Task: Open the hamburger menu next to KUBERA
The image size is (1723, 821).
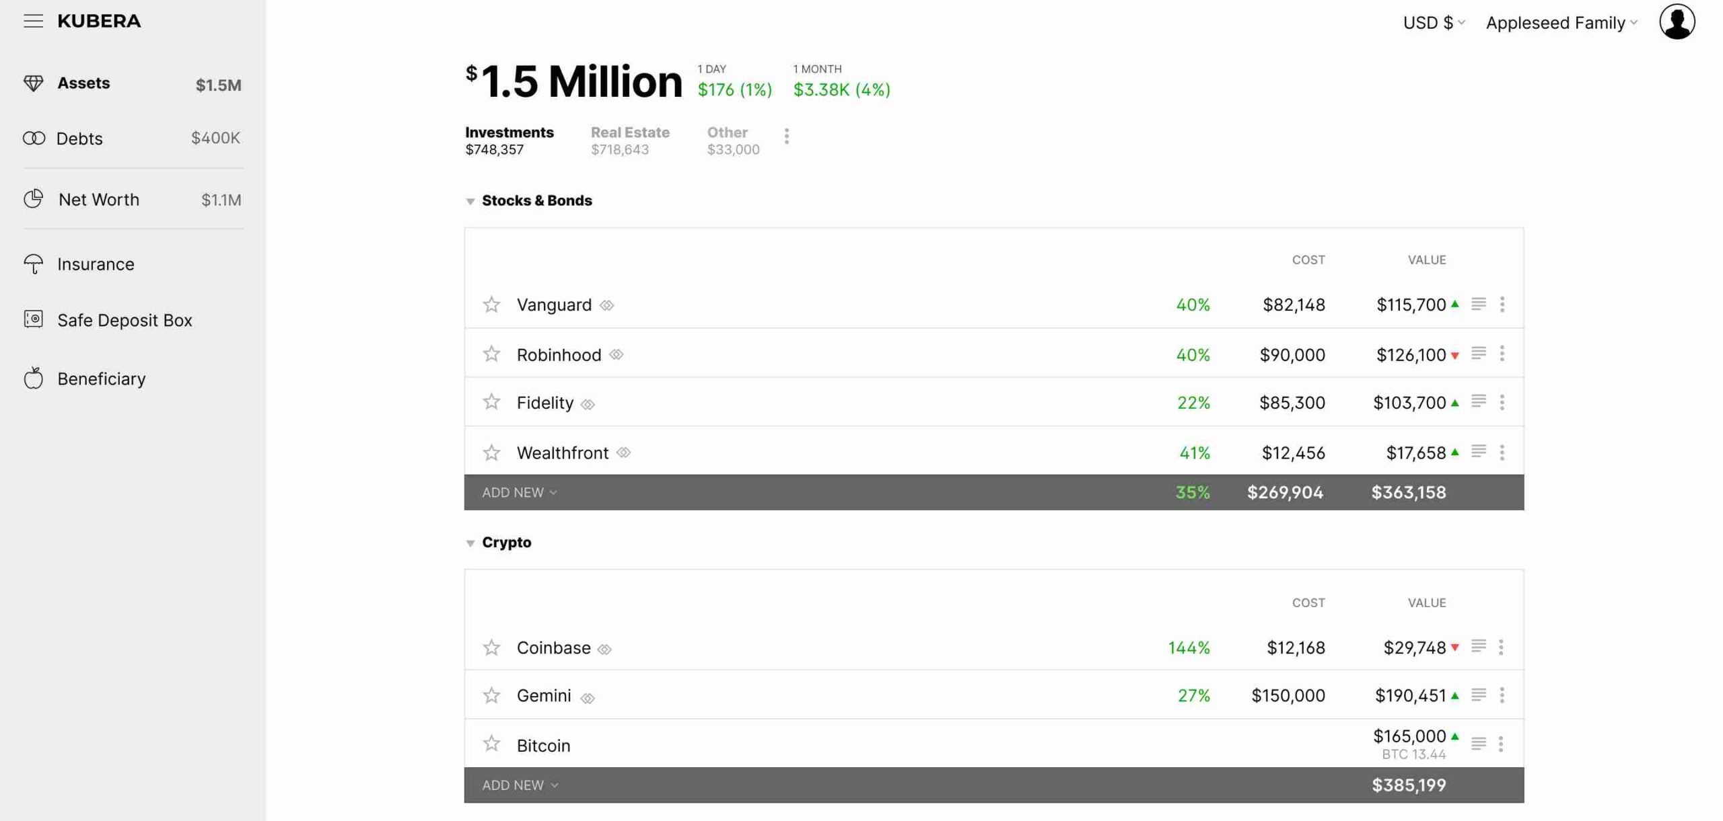Action: coord(33,22)
